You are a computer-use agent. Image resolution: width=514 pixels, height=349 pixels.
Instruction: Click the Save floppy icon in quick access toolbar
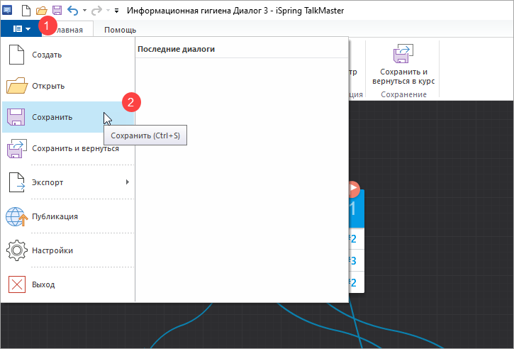[x=57, y=11]
